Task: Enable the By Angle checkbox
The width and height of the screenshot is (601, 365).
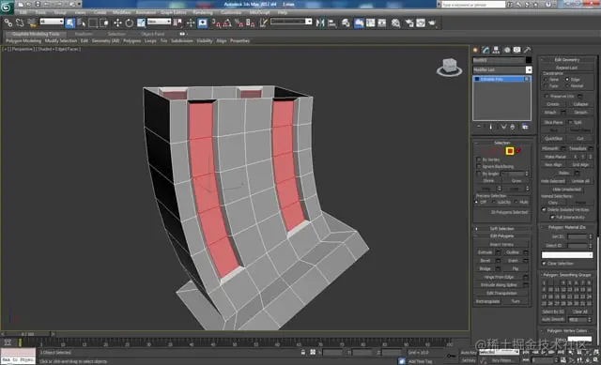Action: 478,174
